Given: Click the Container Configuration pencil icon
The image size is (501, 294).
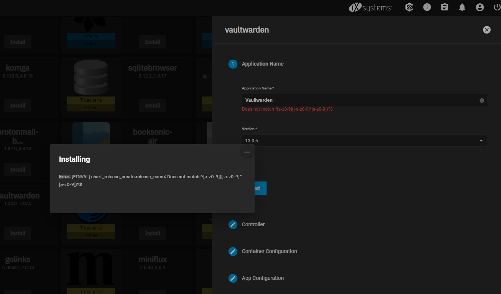Looking at the screenshot, I should pyautogui.click(x=233, y=252).
